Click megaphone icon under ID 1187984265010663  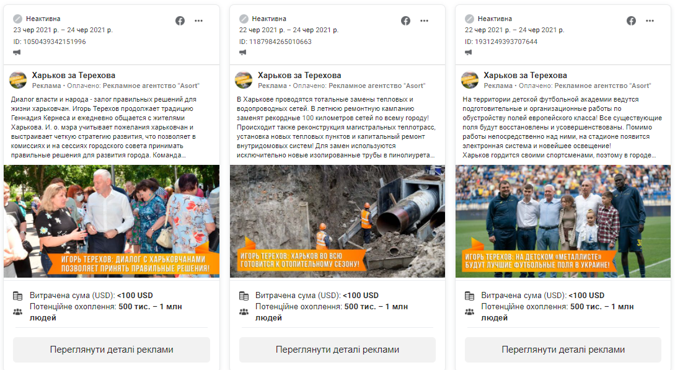click(x=244, y=52)
